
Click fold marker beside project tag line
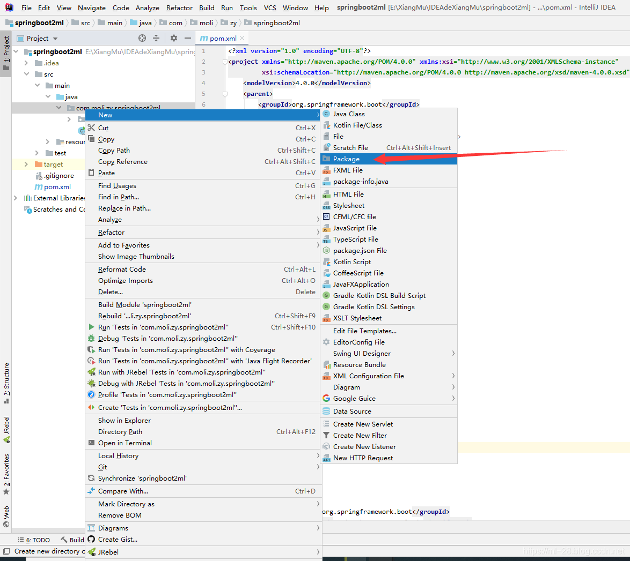(x=225, y=62)
